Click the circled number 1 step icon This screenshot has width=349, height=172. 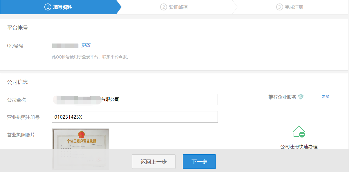coord(48,7)
